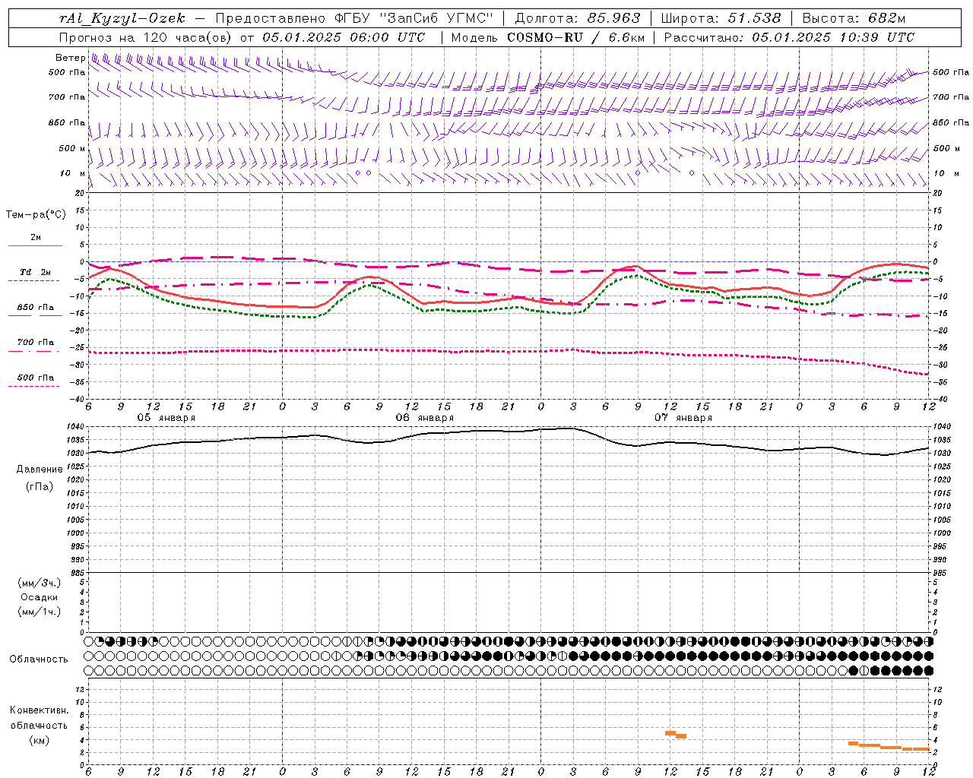This screenshot has height=778, width=973.
Task: Click the red solid legend line under 2м
Action: pos(36,245)
